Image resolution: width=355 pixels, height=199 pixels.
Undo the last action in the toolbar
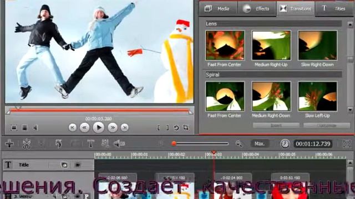tap(59, 144)
